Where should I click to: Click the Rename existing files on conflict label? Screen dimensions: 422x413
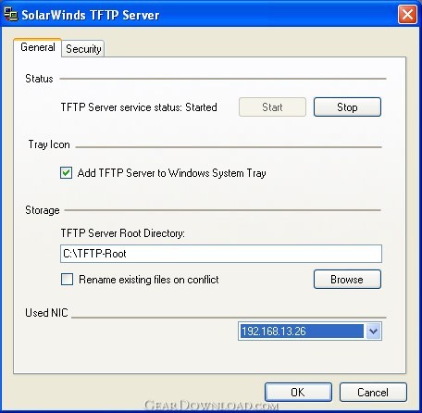[149, 280]
